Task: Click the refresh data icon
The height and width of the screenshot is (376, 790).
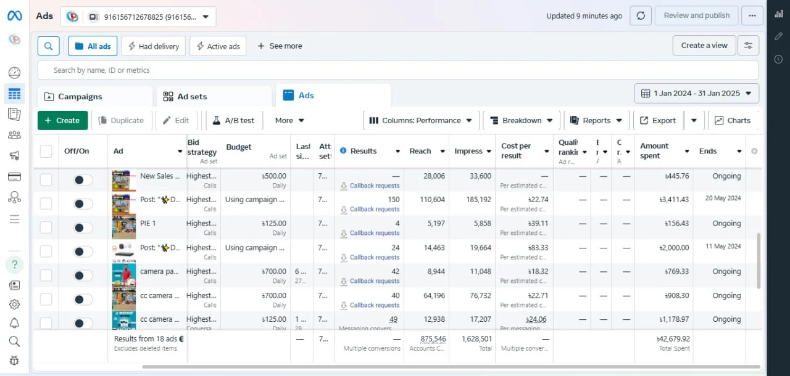Action: pos(641,16)
